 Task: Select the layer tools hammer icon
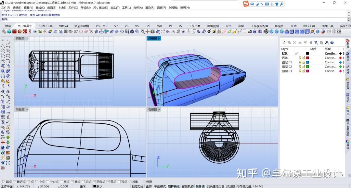click(x=327, y=43)
